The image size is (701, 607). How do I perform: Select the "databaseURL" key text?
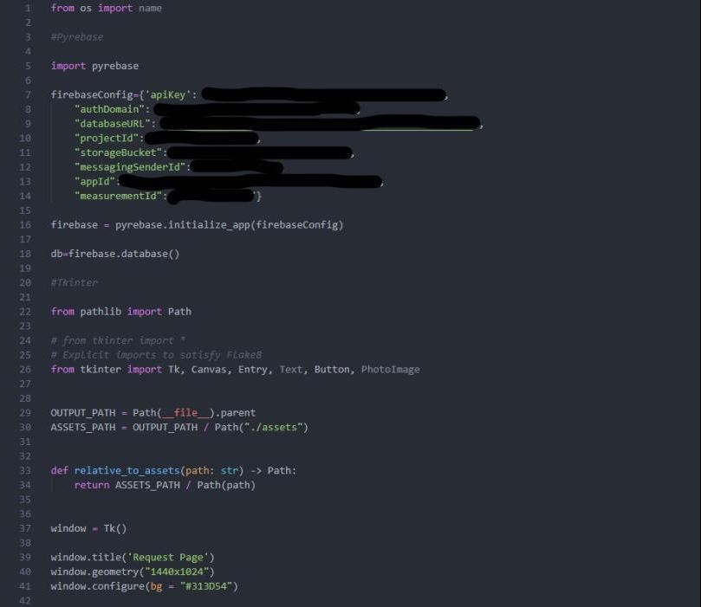point(113,124)
